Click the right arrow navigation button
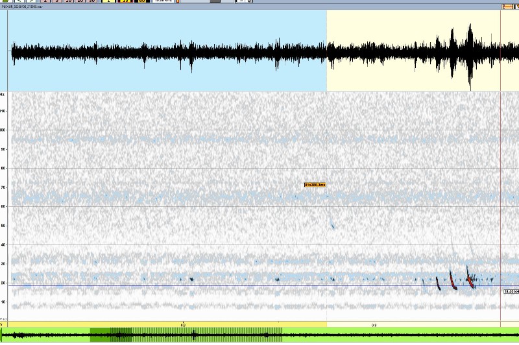The width and height of the screenshot is (519, 345). point(31,1)
